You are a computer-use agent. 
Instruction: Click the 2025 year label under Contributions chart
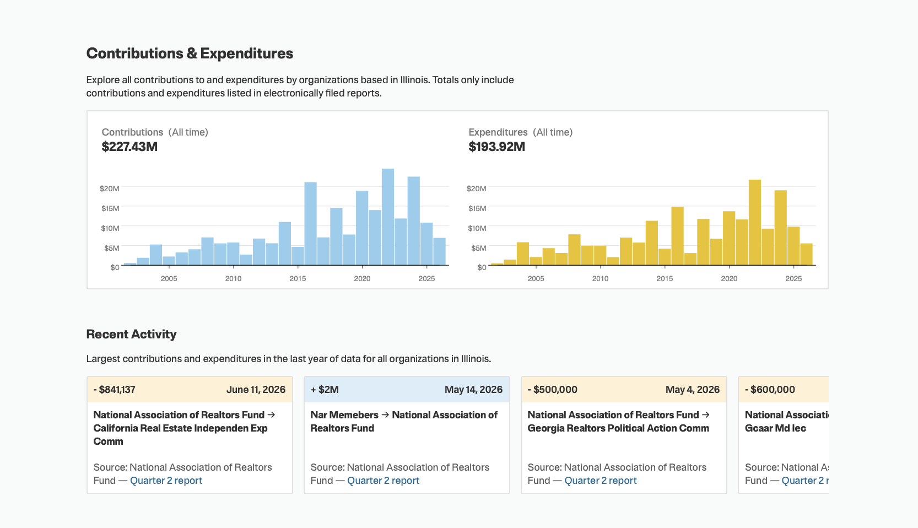coord(426,278)
